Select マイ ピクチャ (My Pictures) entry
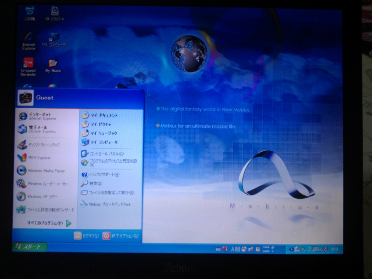372x279 pixels. [x=99, y=124]
